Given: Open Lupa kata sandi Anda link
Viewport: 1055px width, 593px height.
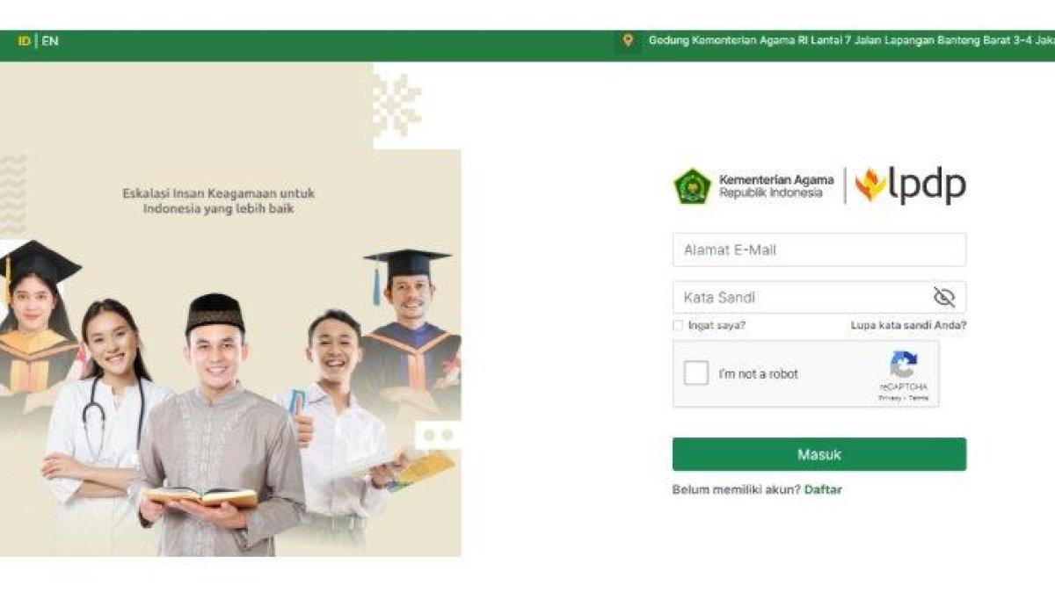Looking at the screenshot, I should click(x=908, y=325).
